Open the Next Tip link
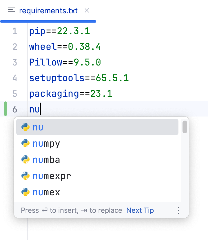The height and width of the screenshot is (240, 208). coord(140,210)
